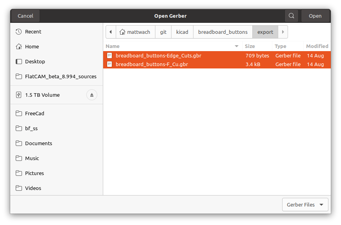
Task: Click the bf_ss folder icon
Action: pyautogui.click(x=19, y=128)
